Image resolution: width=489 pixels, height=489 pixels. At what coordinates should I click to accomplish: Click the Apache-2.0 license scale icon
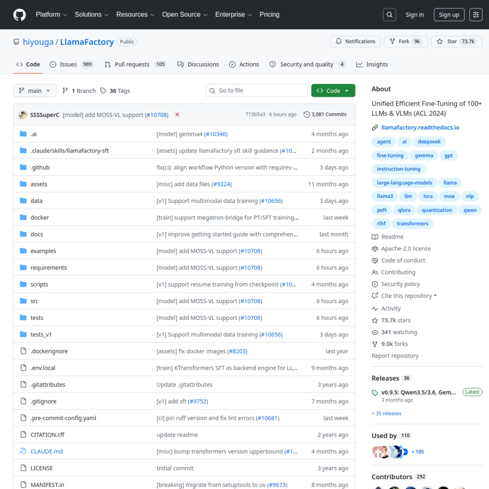tap(375, 248)
